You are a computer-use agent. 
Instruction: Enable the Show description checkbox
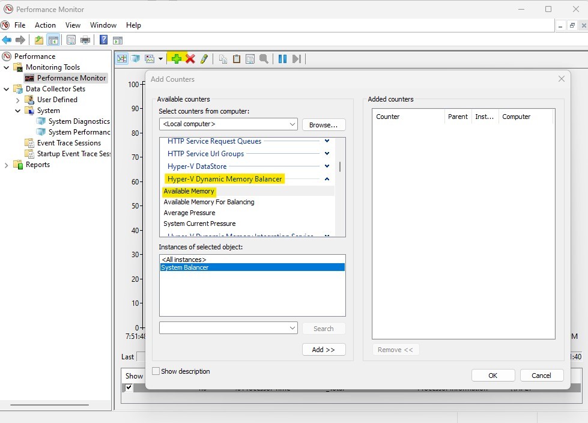click(x=156, y=371)
